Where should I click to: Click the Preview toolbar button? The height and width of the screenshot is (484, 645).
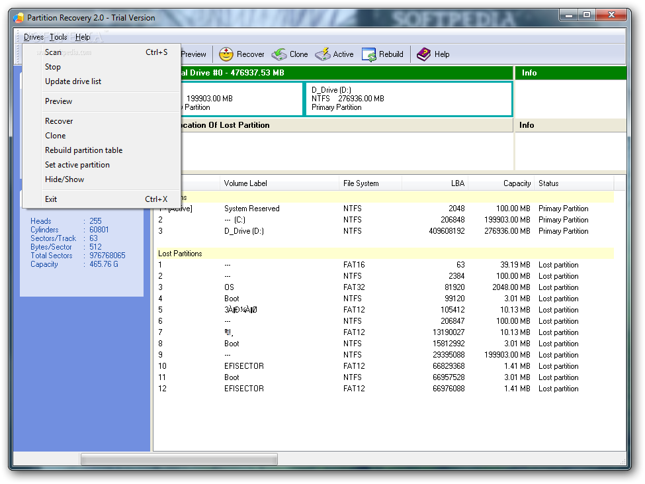click(x=194, y=54)
